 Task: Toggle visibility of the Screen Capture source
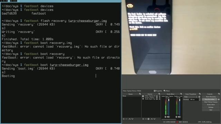157,97
